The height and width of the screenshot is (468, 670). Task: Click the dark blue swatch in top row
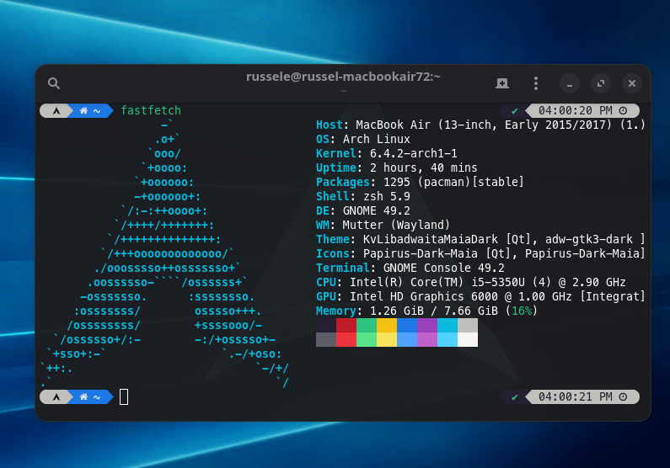(x=407, y=326)
